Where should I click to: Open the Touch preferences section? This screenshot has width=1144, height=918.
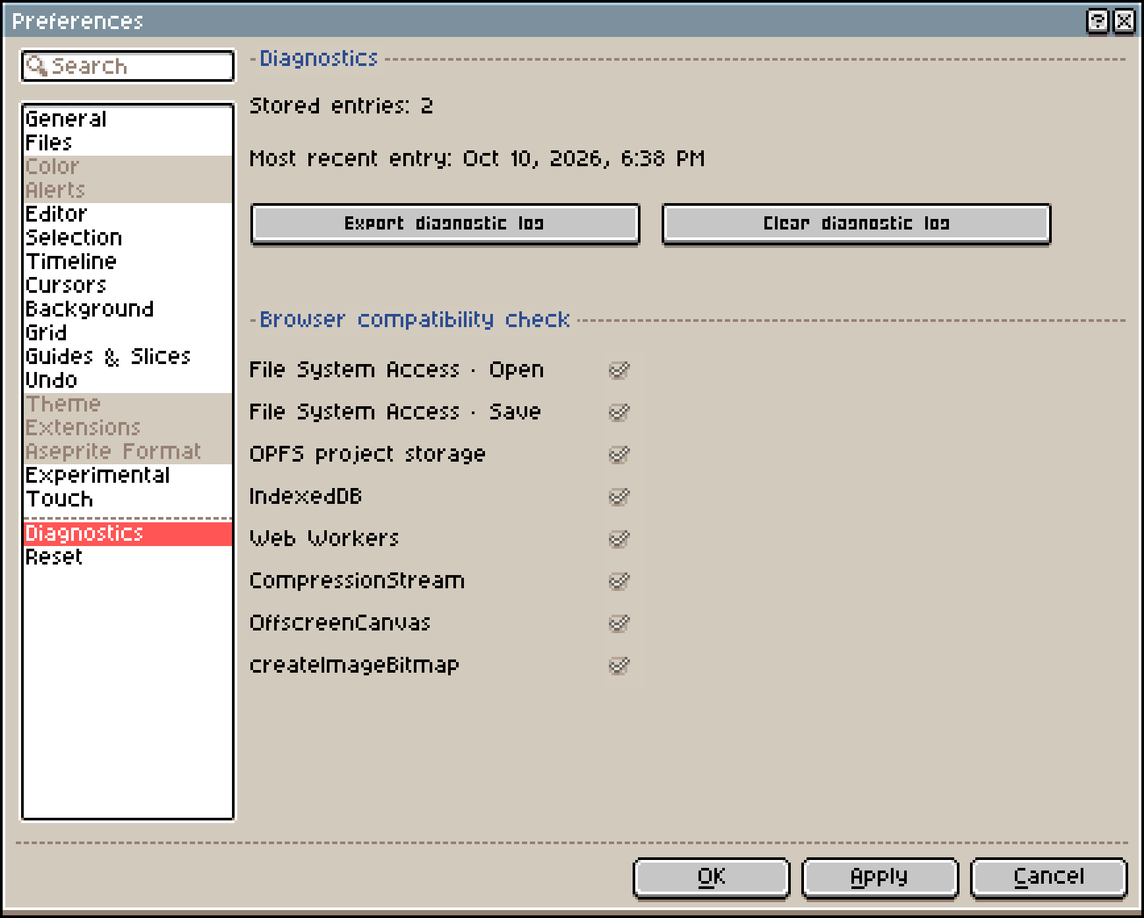point(128,499)
